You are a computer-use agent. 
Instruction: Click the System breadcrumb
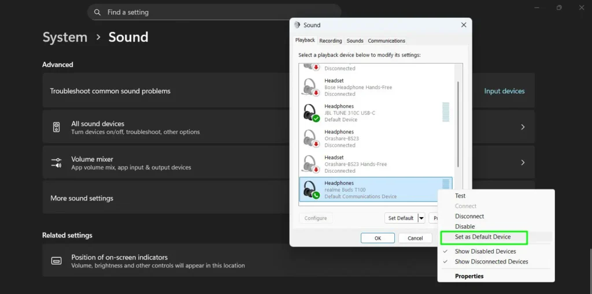tap(65, 38)
